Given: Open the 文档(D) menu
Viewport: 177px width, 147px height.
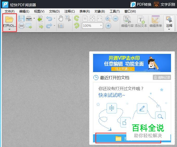Looking at the screenshot, I should [x=54, y=11].
